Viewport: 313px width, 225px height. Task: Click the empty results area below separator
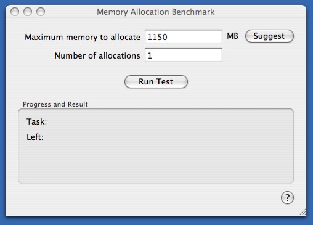[x=156, y=165]
